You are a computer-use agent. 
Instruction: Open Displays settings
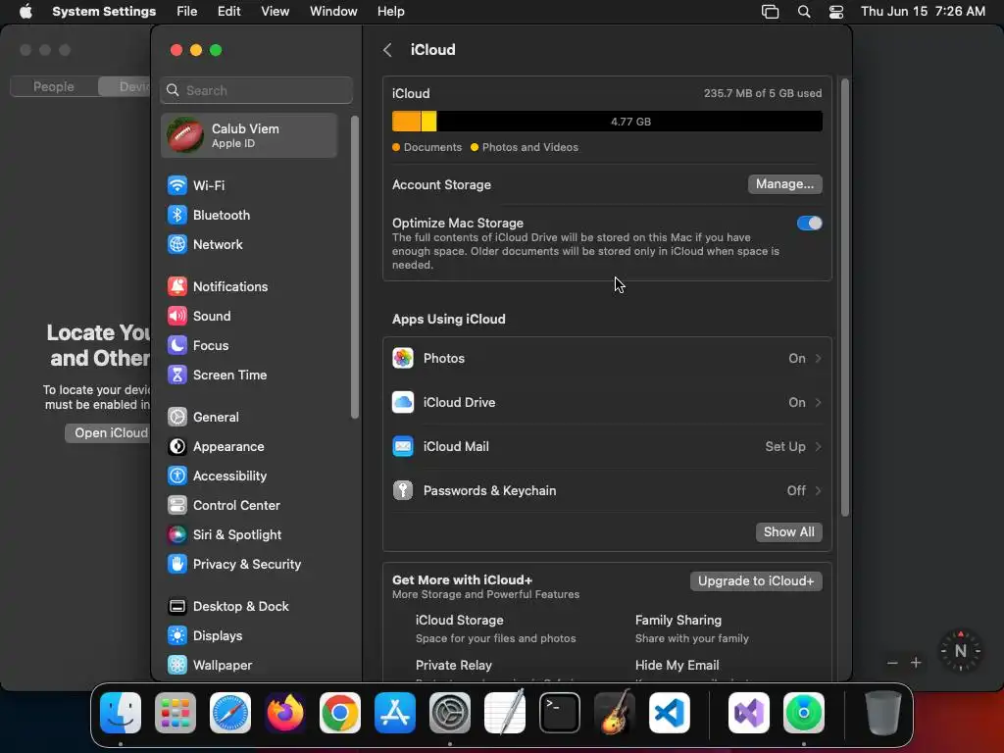point(250,636)
